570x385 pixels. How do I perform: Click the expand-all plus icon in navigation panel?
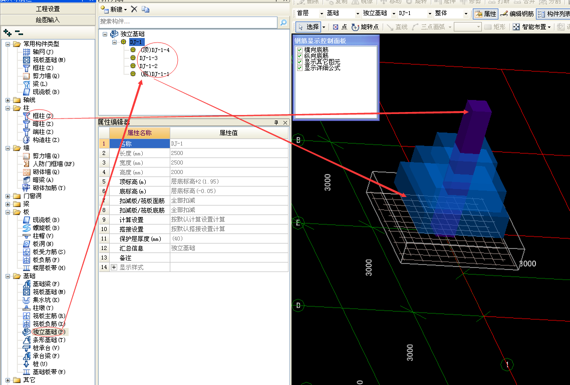click(x=8, y=32)
